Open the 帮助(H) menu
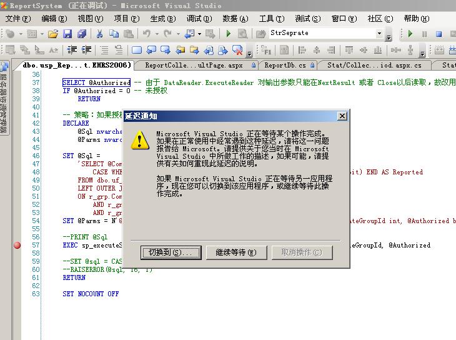Viewport: 456px width, 340px height. (x=417, y=19)
